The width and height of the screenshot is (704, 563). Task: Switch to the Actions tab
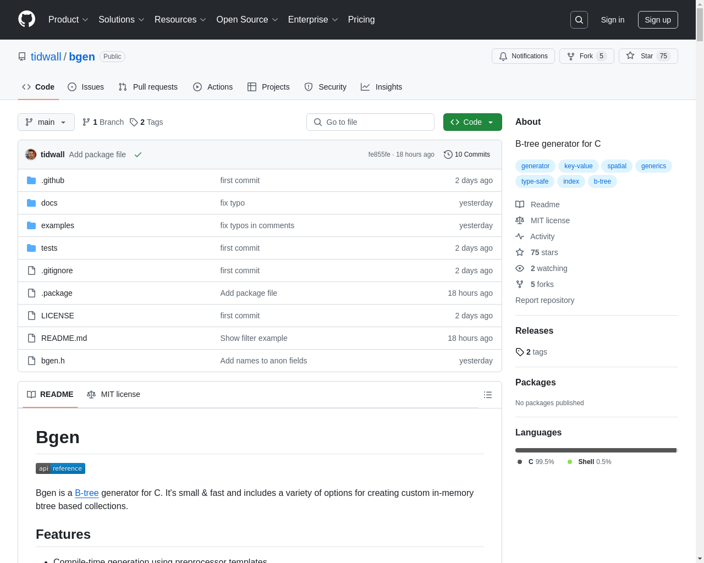(213, 87)
